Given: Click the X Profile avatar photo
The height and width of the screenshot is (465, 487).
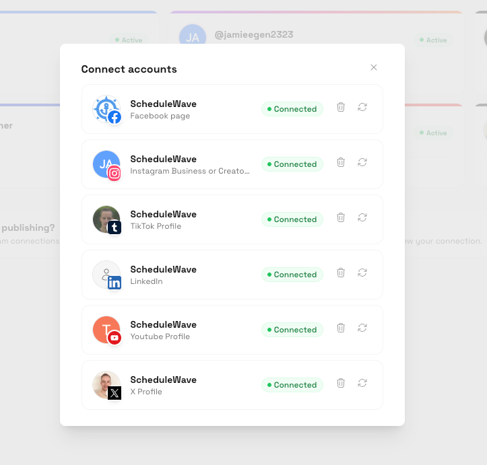Looking at the screenshot, I should click(106, 385).
